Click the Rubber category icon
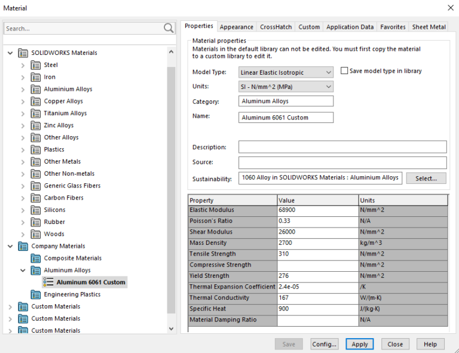Viewport: 459px width, 353px height. [x=36, y=222]
